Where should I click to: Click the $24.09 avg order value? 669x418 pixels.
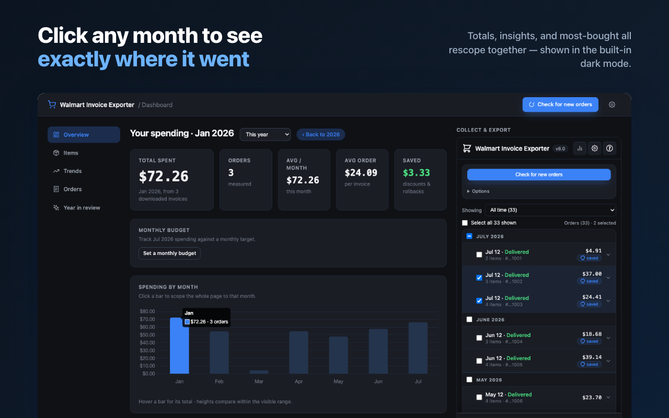click(361, 172)
